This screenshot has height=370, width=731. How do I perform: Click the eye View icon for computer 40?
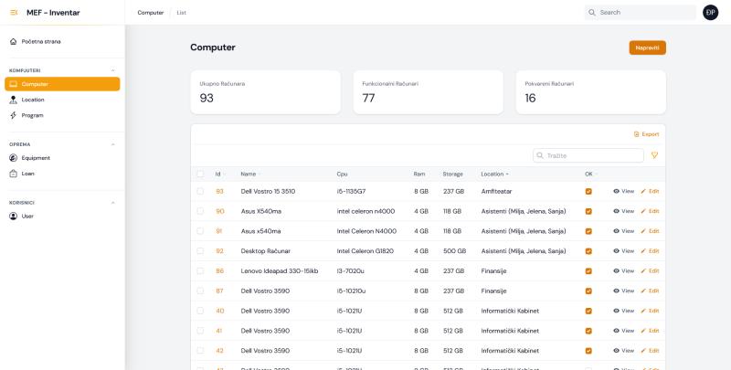click(x=616, y=311)
